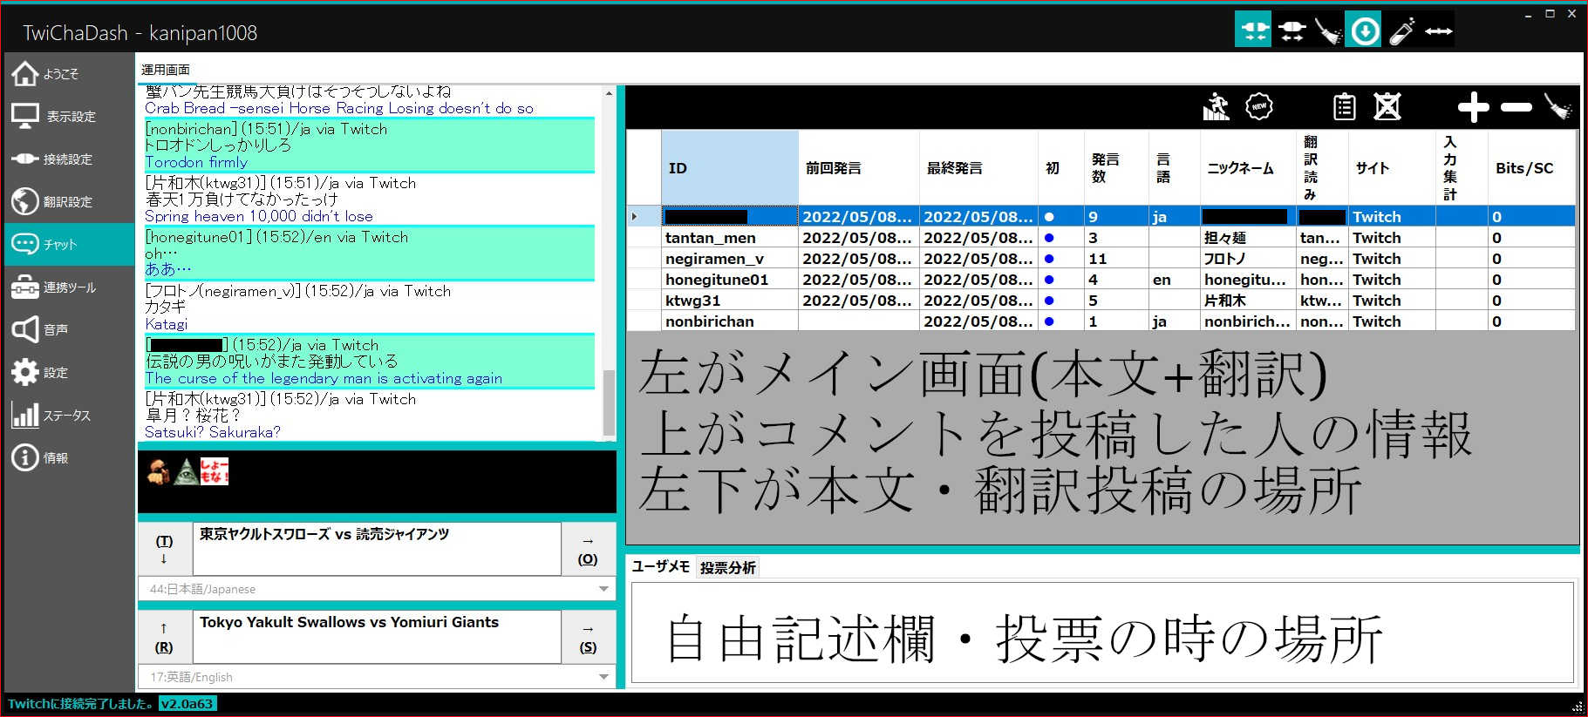1588x717 pixels.
Task: Click the connect plug icon in title bar
Action: [1253, 31]
